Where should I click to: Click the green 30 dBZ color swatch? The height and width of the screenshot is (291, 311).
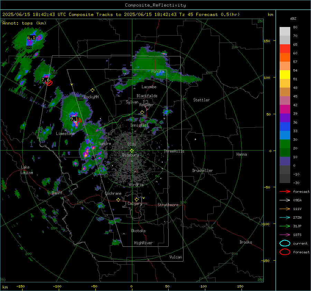click(285, 144)
